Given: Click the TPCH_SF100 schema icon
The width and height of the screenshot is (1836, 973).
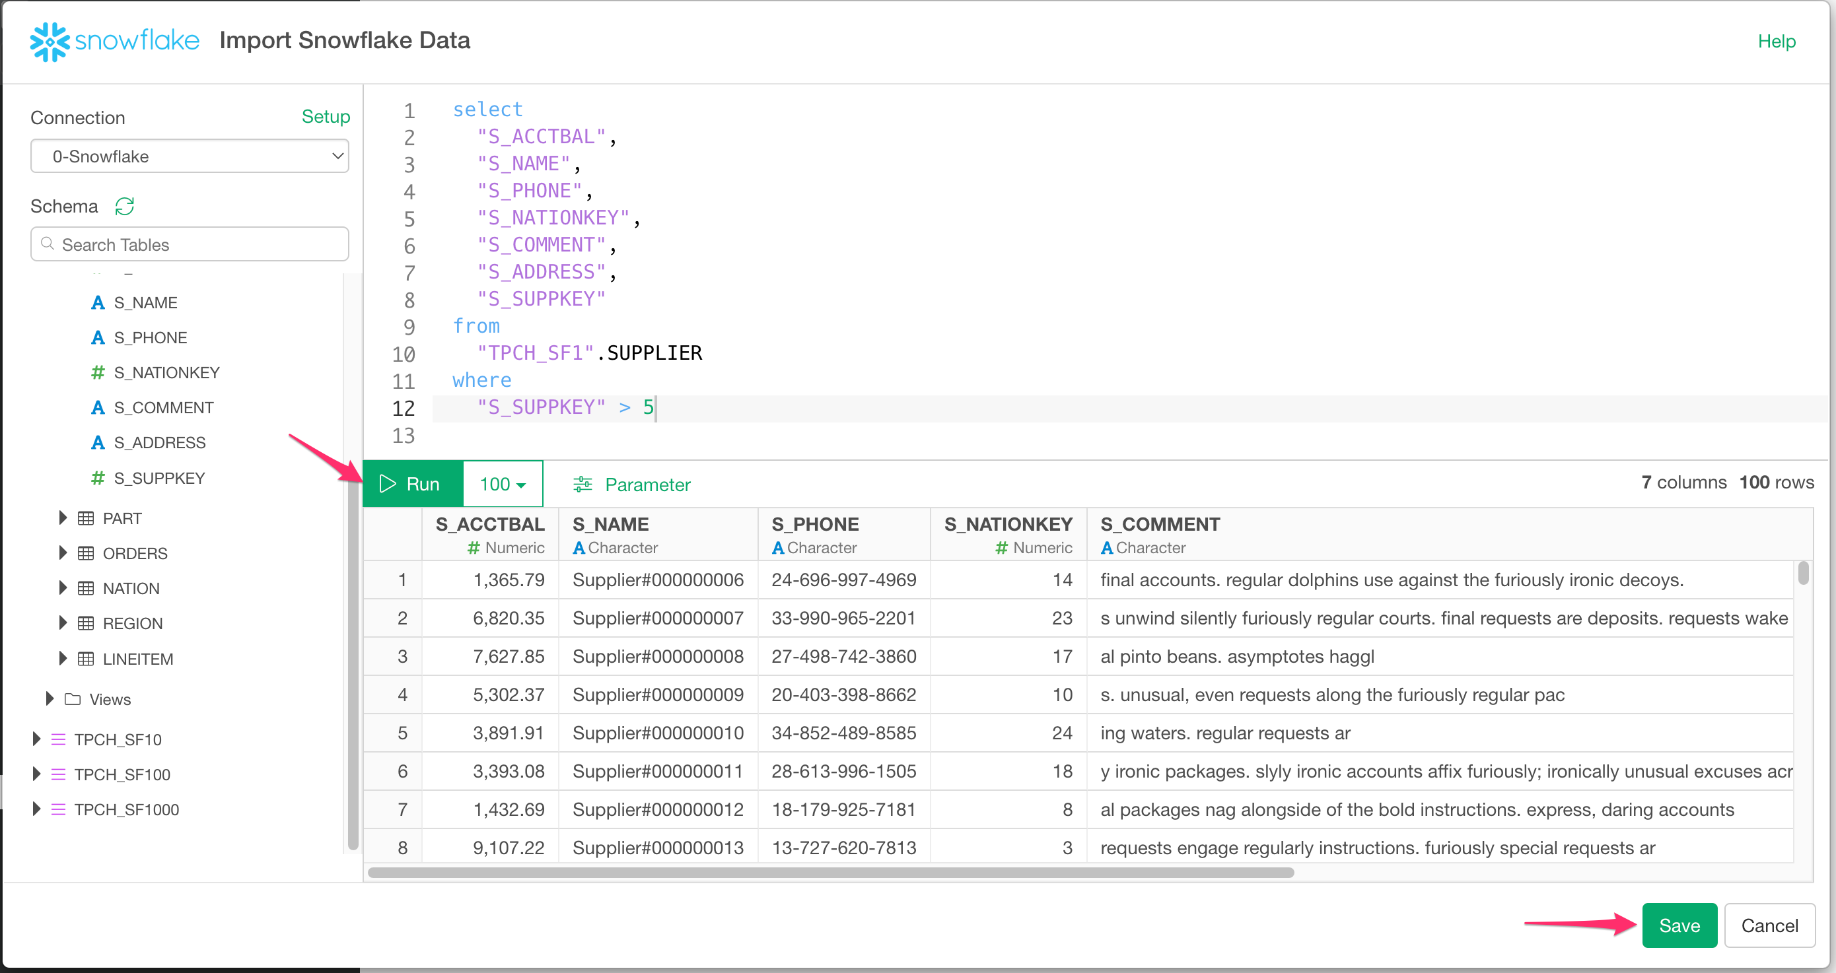Looking at the screenshot, I should [x=58, y=774].
